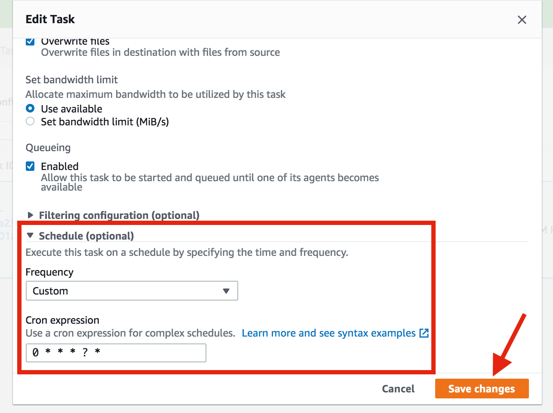
Task: Open Learn more and see syntax examples
Action: coord(329,333)
